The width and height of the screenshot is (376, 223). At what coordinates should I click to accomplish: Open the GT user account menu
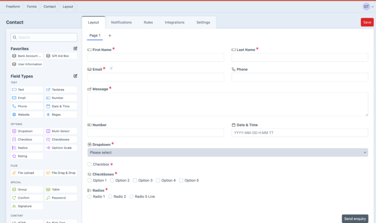368,7
